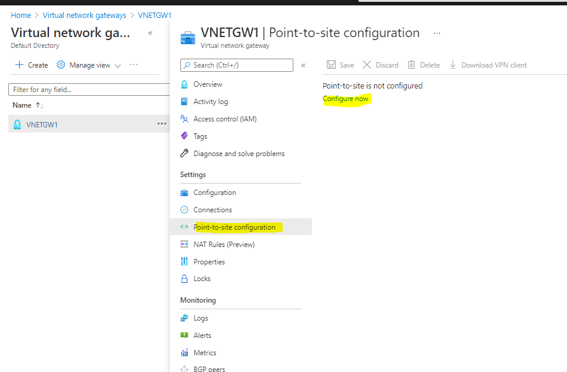Expand the Manage view dropdown chevron
Screen dimensions: 567x372
tap(118, 66)
